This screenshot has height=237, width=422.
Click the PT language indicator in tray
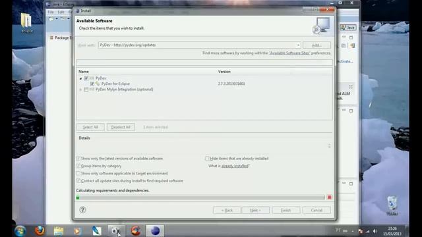pos(338,230)
